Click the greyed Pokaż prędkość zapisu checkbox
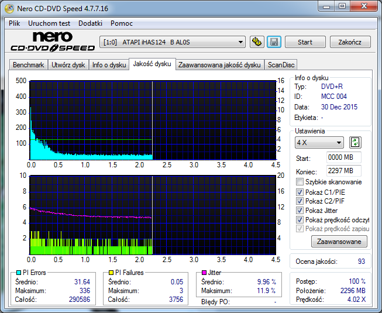 point(300,229)
